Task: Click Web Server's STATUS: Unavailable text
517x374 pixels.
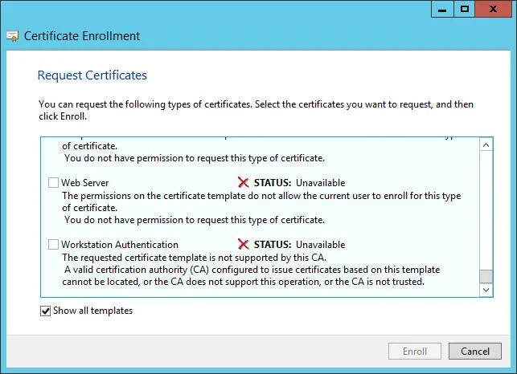Action: click(x=299, y=183)
